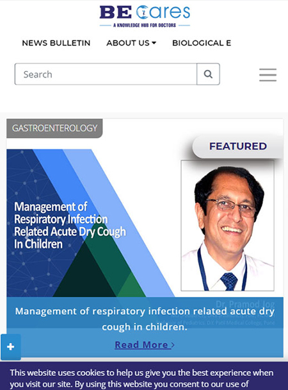Screen dimensions: 288x390
Task: Click the arrow next to Read More
Action: click(173, 345)
